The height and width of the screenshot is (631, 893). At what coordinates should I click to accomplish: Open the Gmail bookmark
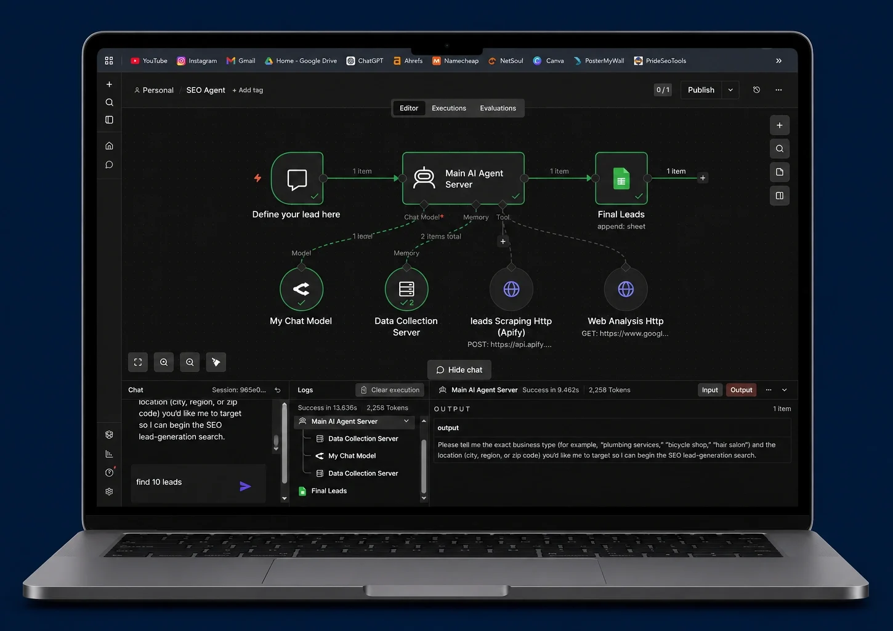click(x=241, y=60)
